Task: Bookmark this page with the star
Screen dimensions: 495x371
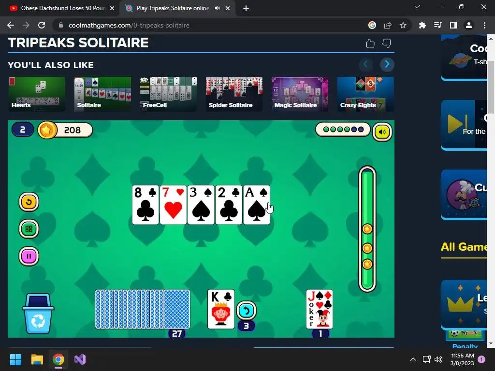Action: pos(403,25)
